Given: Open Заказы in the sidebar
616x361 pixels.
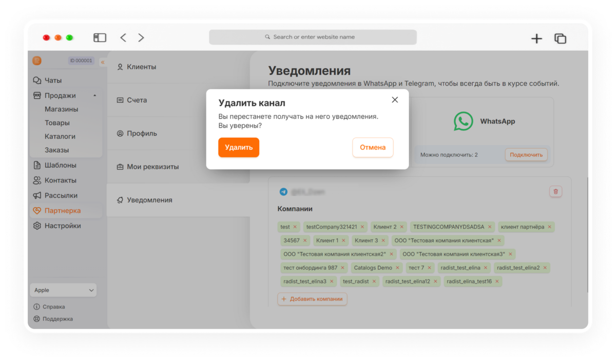Looking at the screenshot, I should click(56, 150).
